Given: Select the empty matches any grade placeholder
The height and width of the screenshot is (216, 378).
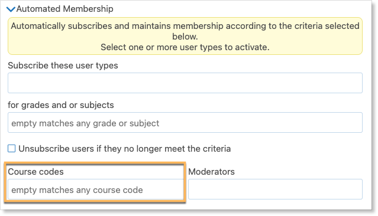Looking at the screenshot, I should click(x=85, y=123).
